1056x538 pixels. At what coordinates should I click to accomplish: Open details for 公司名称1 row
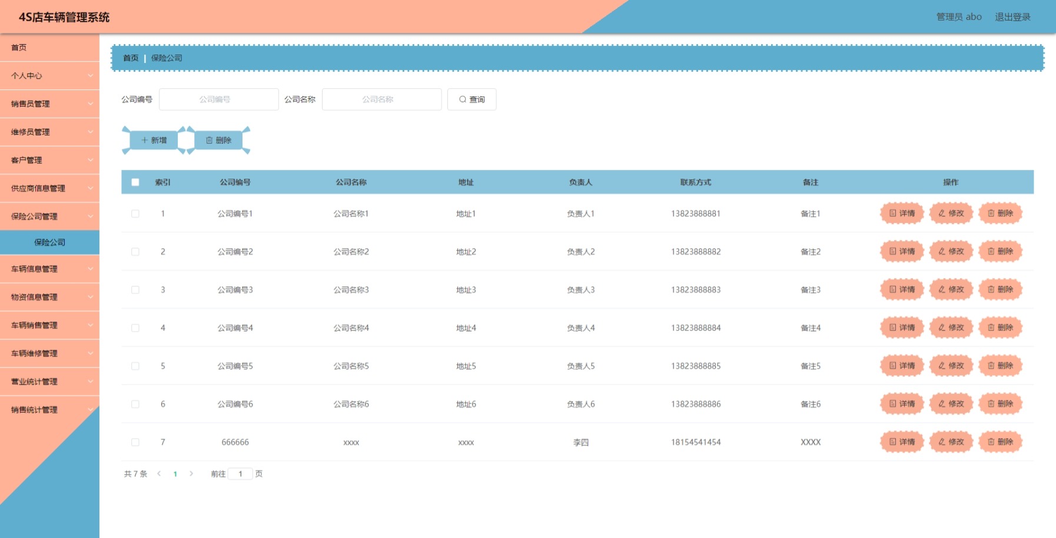(902, 213)
